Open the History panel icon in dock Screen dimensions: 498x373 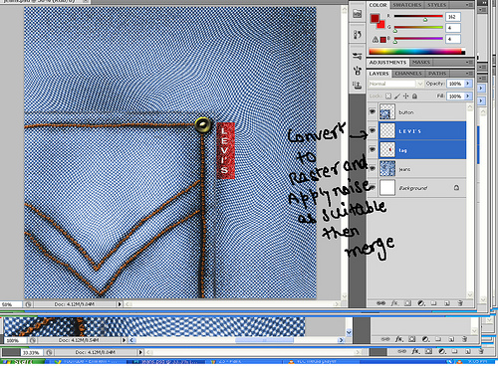pos(358,35)
